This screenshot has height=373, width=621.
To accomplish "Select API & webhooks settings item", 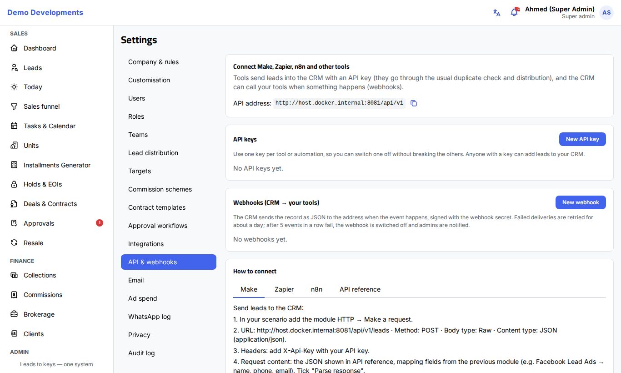I will (x=169, y=262).
